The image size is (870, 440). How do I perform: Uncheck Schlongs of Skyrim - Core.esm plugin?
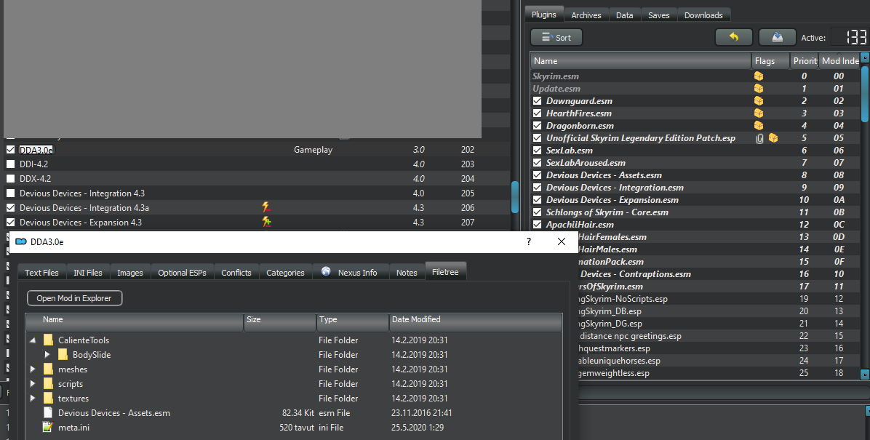537,212
